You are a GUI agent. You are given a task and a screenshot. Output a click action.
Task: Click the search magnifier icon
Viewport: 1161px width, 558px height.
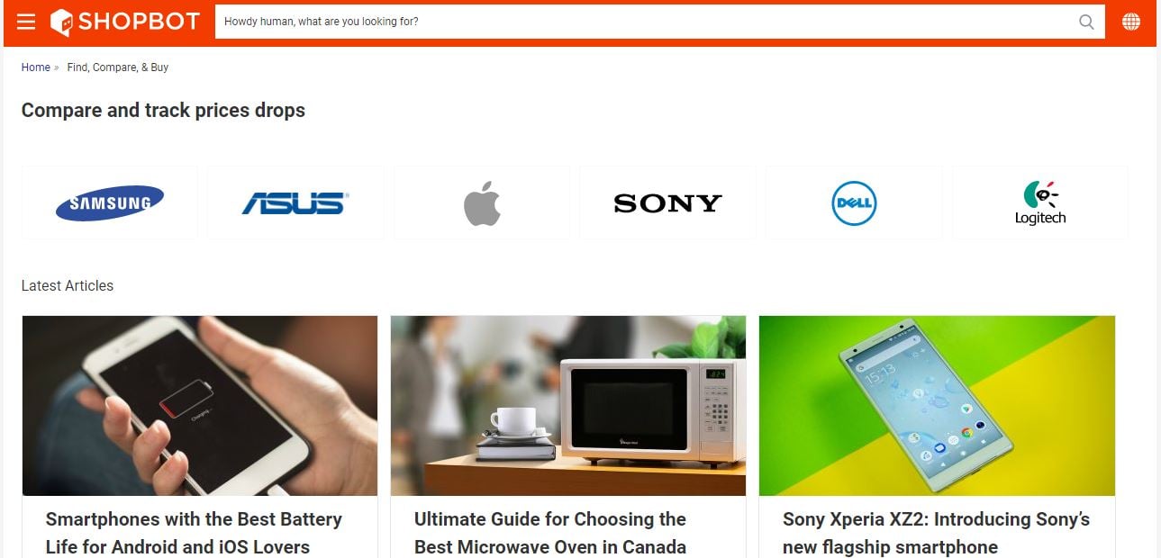1086,22
